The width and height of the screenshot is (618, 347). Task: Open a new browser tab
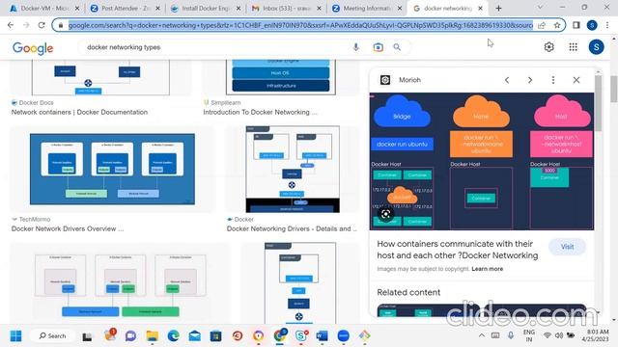pyautogui.click(x=498, y=8)
